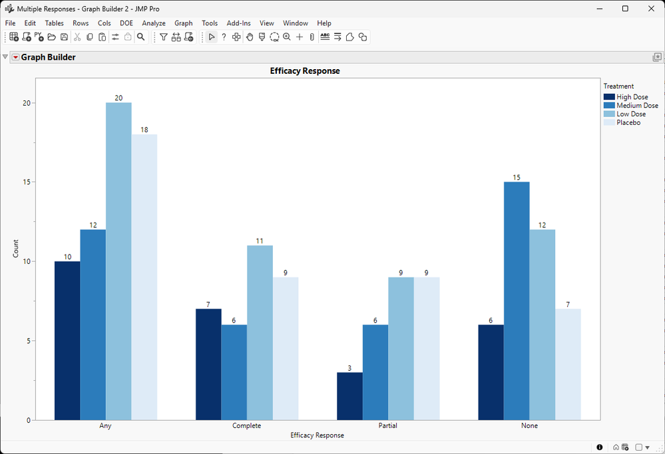Viewport: 665px width, 454px height.
Task: Toggle the status bar checkbox
Action: pos(638,447)
